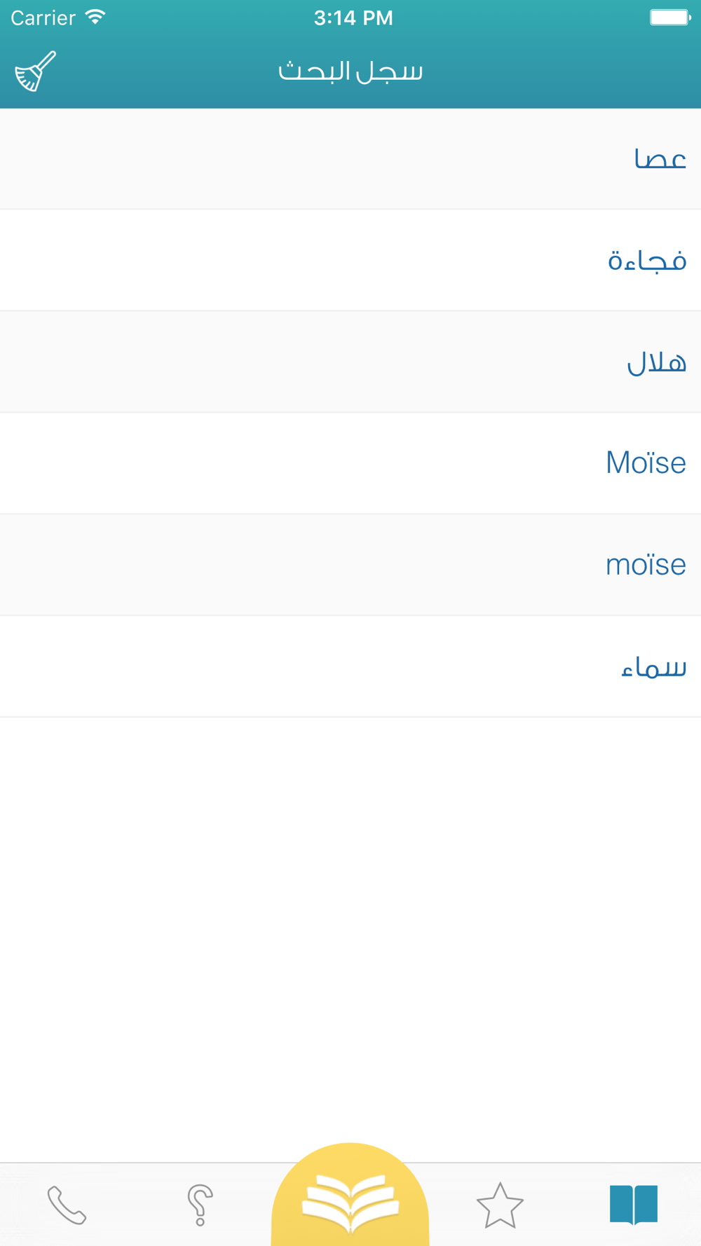Viewport: 701px width, 1246px height.
Task: Tap the سجل البحث header title
Action: (350, 71)
